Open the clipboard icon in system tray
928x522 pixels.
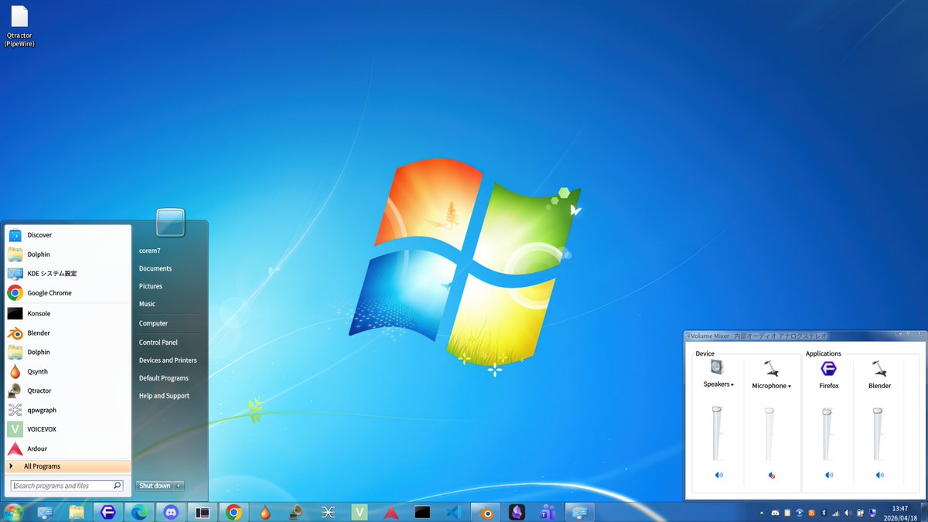point(787,513)
